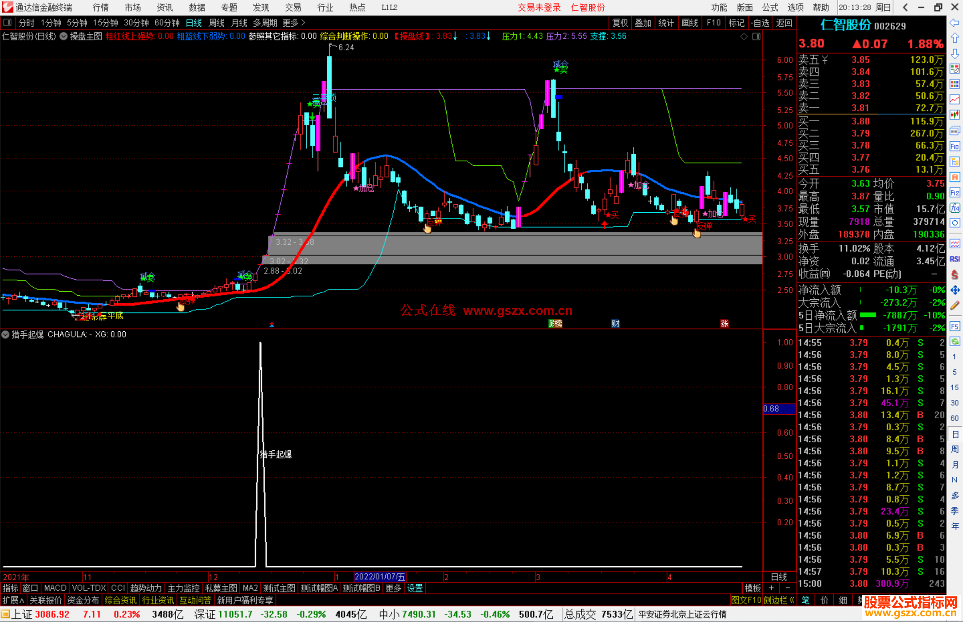
Task: Open 图文F10 link at bottom
Action: pos(746,600)
